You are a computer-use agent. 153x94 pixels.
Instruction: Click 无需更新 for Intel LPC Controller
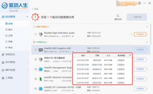point(140,89)
